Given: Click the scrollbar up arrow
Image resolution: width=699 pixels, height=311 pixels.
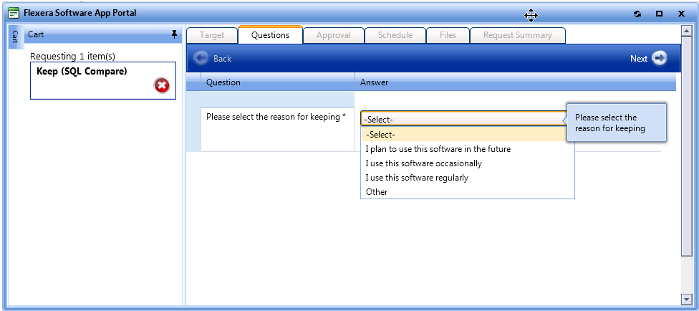Looking at the screenshot, I should click(686, 32).
